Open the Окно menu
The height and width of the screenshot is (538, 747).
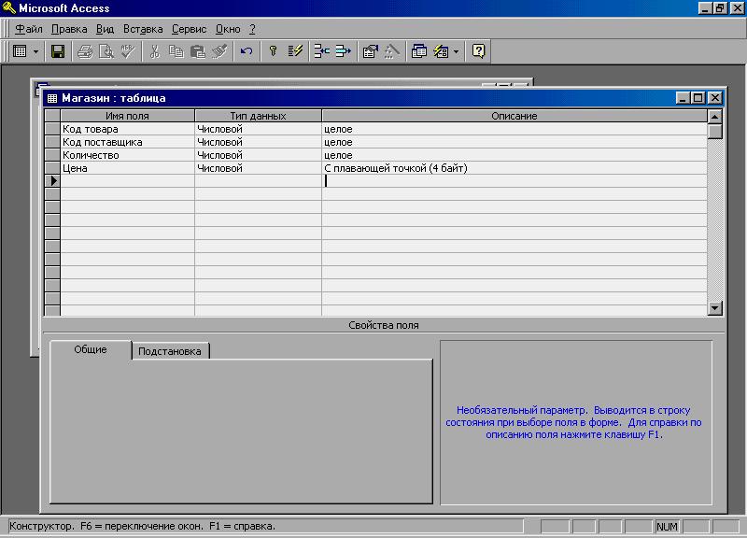point(228,29)
